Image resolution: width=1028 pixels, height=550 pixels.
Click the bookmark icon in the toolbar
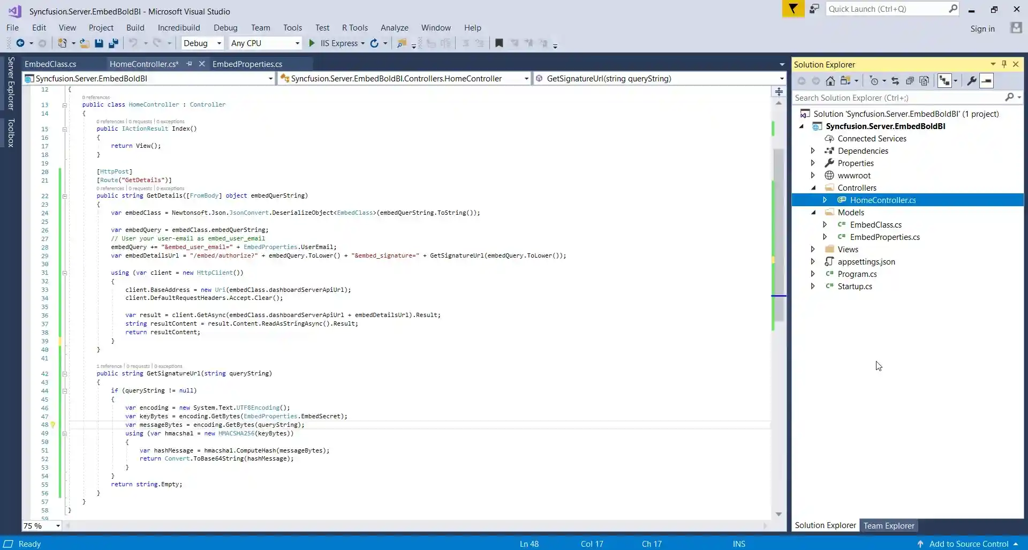(499, 43)
